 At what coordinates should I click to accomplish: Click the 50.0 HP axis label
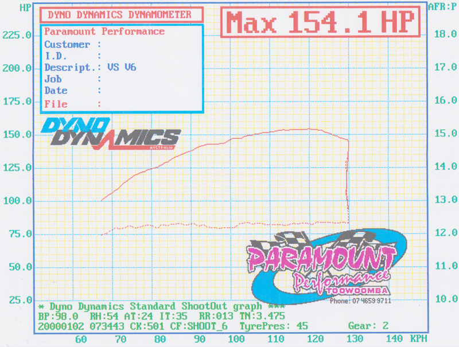coord(20,267)
